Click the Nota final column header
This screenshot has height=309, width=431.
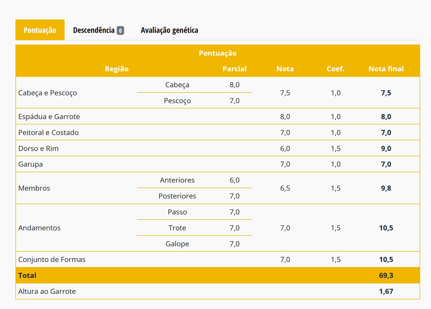point(386,69)
